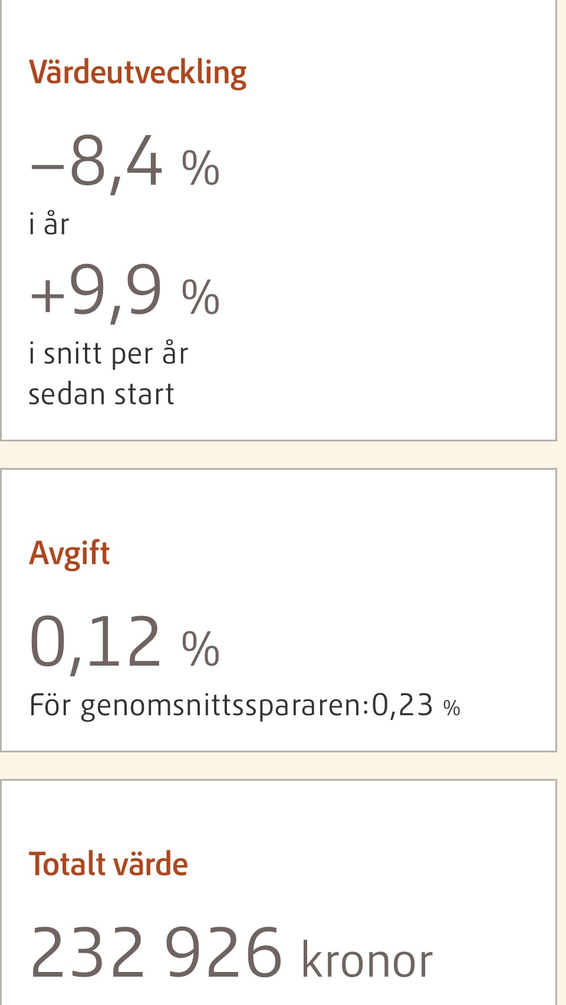Click the Värdeutveckling heading
The image size is (566, 1005).
137,73
